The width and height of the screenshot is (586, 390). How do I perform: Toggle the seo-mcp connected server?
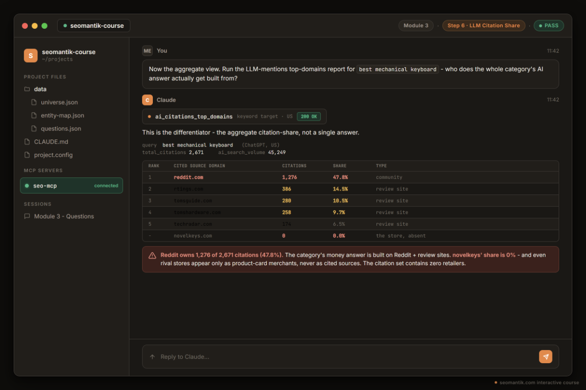[x=71, y=185]
